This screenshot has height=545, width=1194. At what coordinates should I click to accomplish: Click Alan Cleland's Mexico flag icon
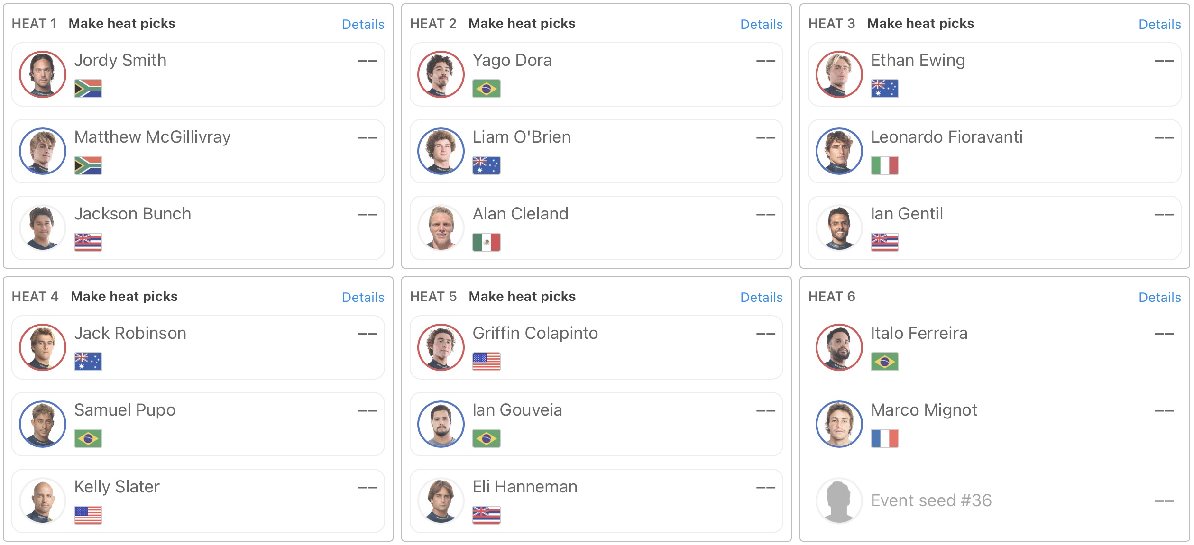[486, 242]
